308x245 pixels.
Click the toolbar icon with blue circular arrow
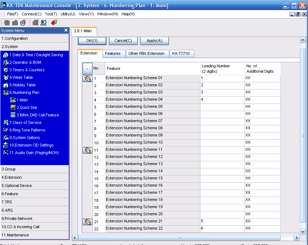point(23,23)
